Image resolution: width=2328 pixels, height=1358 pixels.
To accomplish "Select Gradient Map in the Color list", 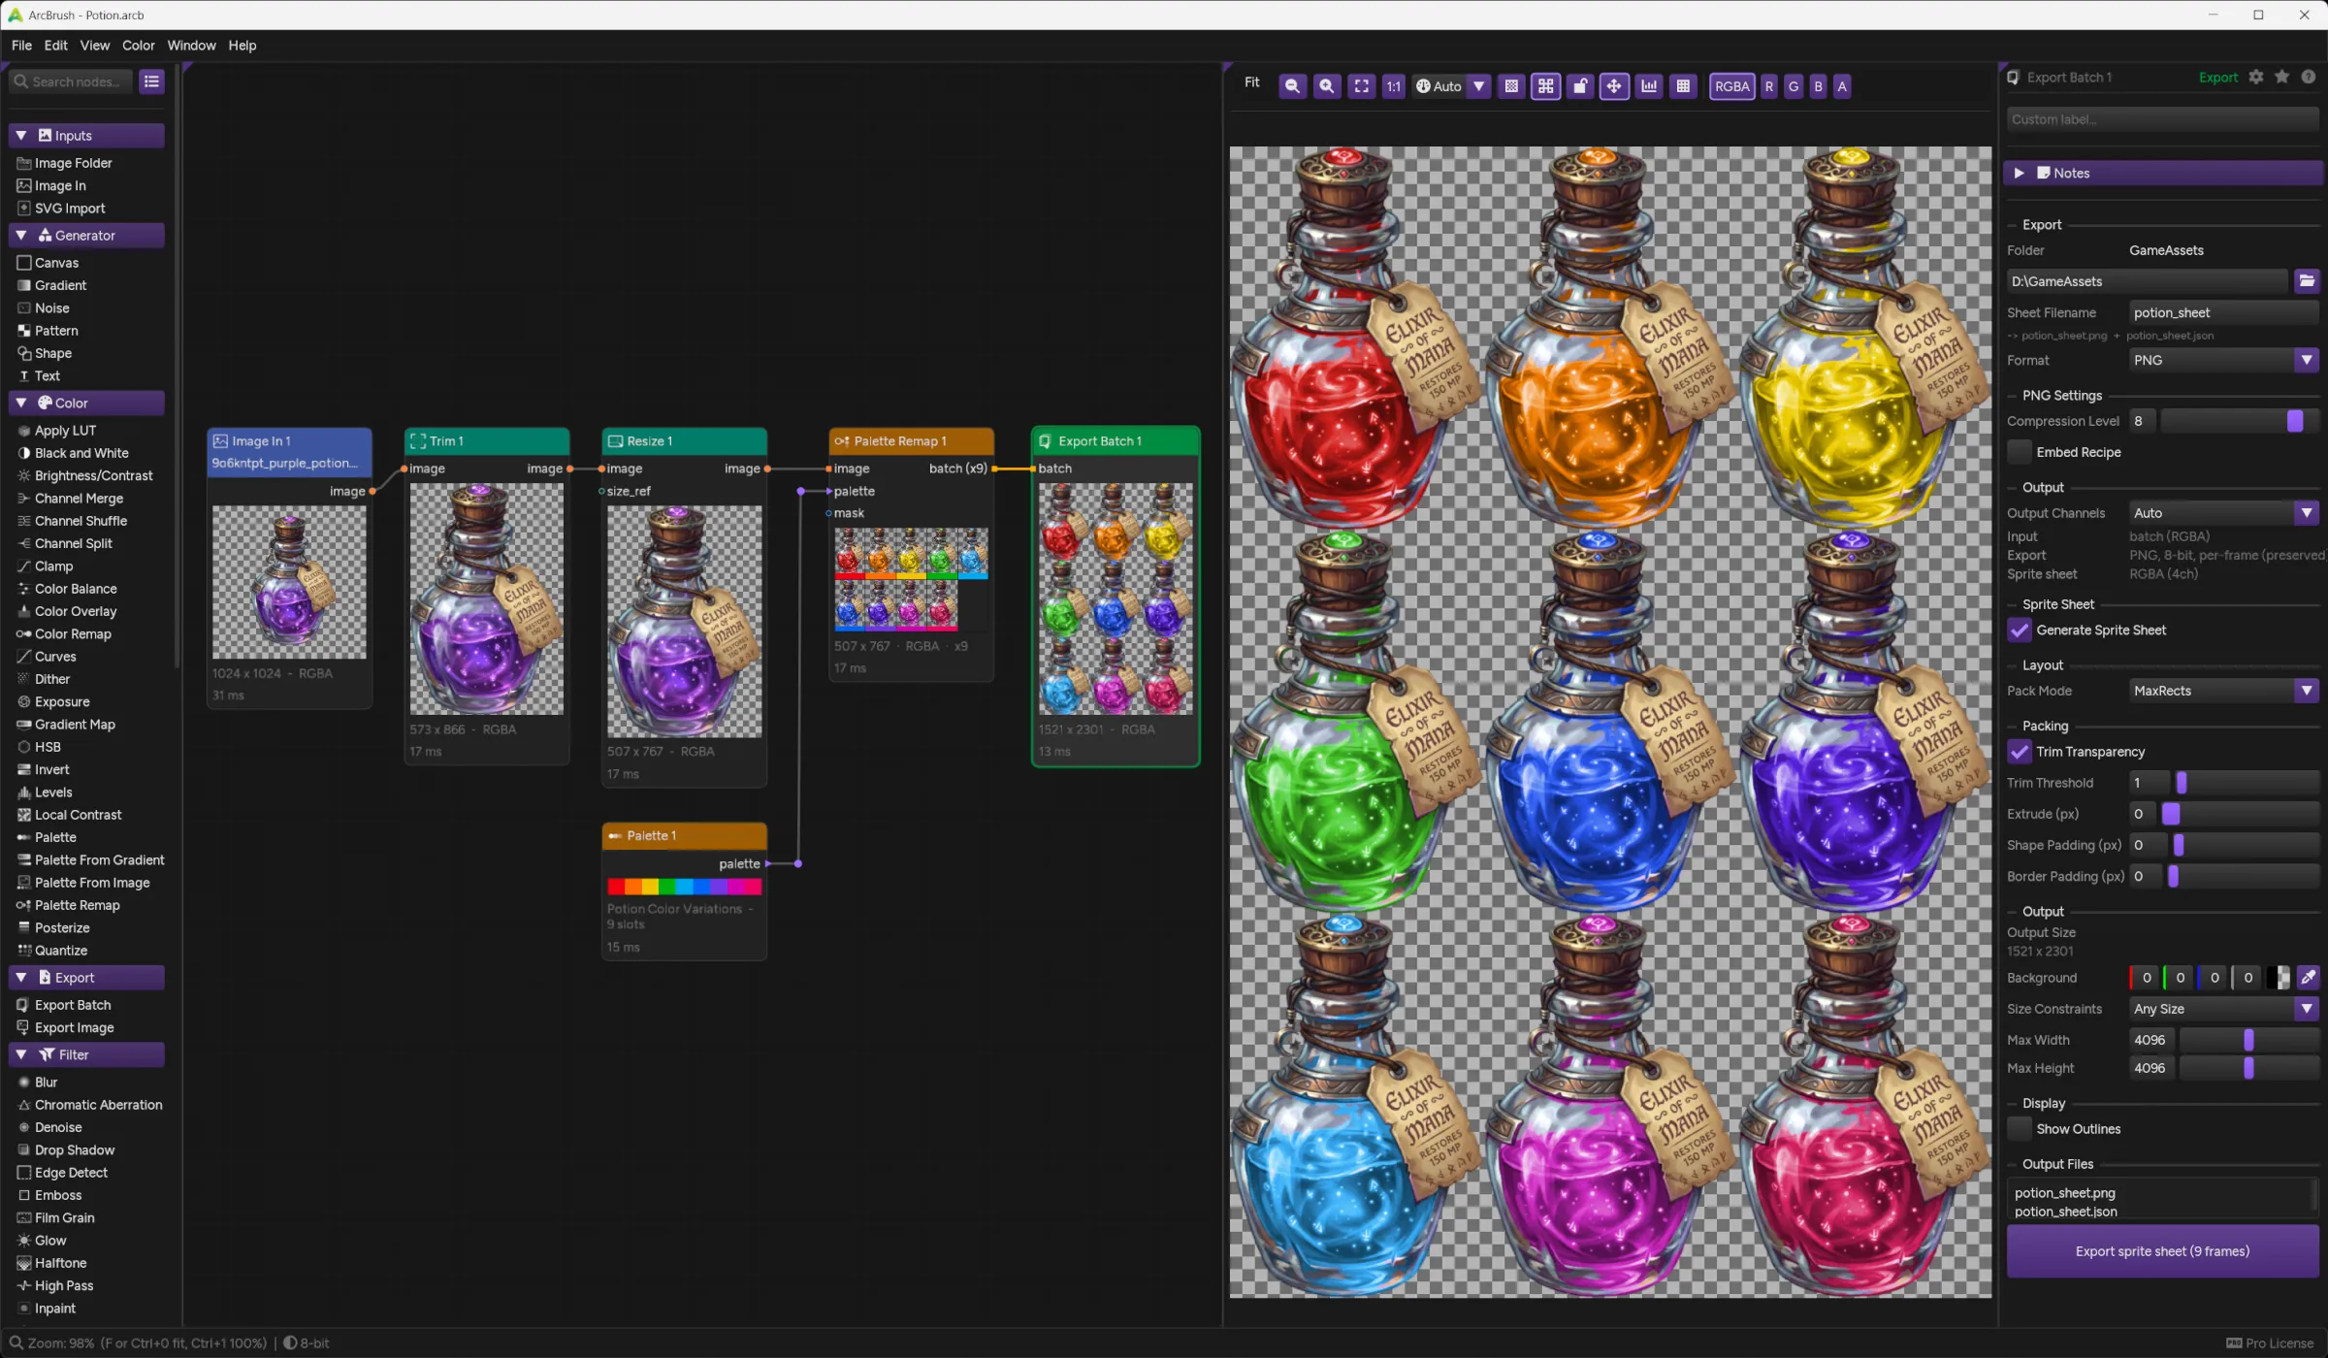I will [x=75, y=725].
